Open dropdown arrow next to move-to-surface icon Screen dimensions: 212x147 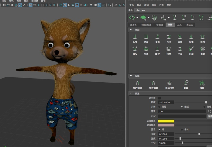[169, 18]
